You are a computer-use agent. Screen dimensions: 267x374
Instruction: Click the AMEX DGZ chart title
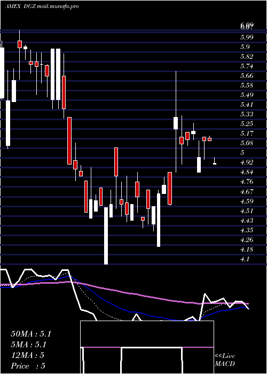point(42,6)
